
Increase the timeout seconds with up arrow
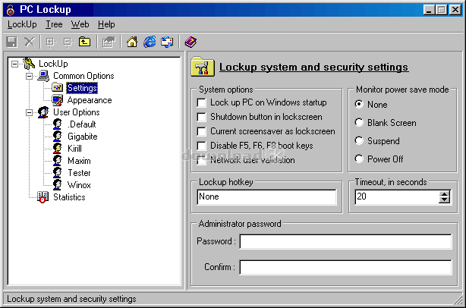(x=445, y=193)
